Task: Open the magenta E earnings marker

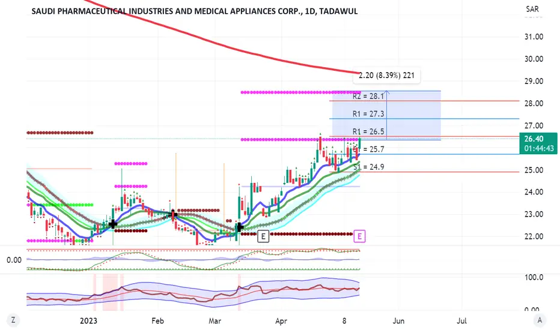Action: (360, 236)
